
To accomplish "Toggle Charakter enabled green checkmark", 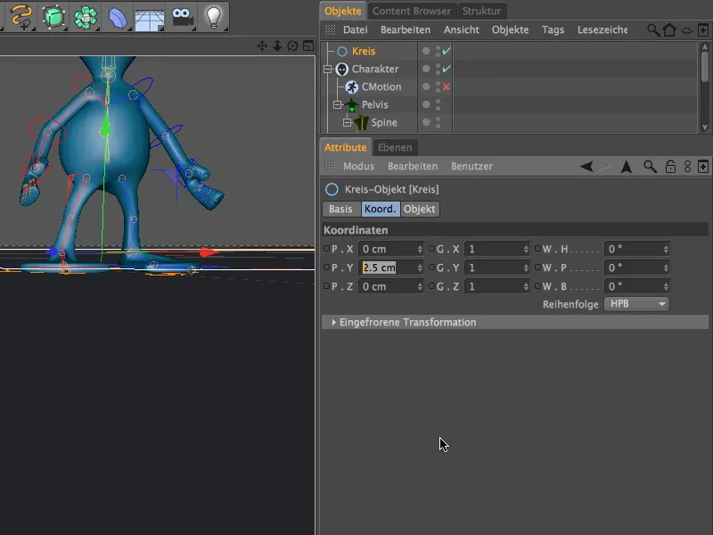I will pos(447,69).
